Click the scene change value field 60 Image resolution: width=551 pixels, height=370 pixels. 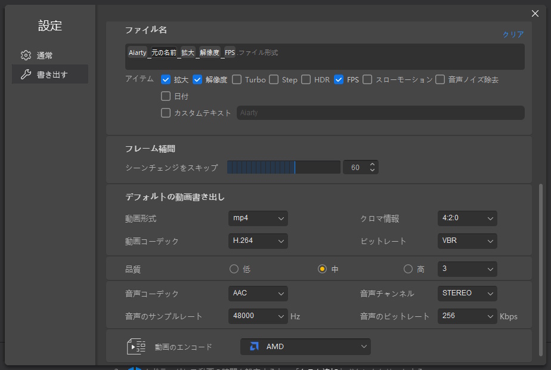[x=355, y=168]
